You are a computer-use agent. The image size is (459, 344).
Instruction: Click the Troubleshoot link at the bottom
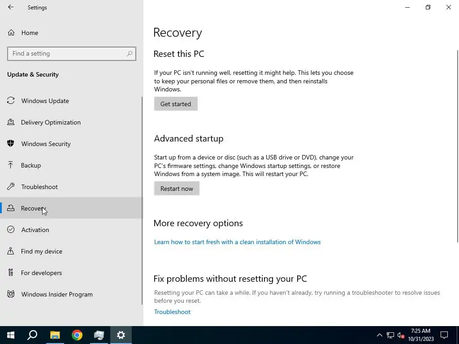tap(172, 312)
